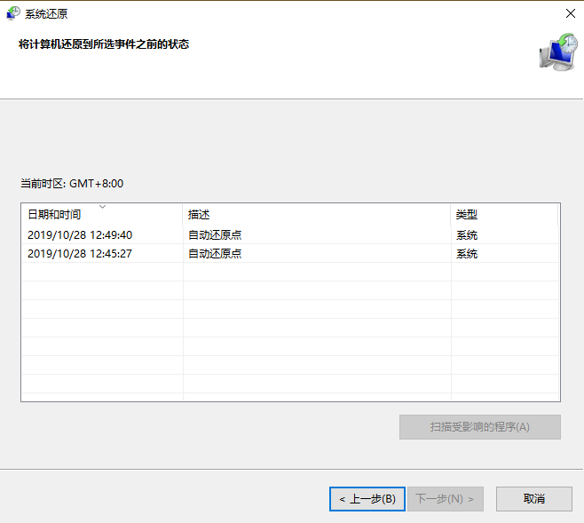Image resolution: width=584 pixels, height=523 pixels.
Task: Click the 下一步(N) button
Action: tap(446, 499)
